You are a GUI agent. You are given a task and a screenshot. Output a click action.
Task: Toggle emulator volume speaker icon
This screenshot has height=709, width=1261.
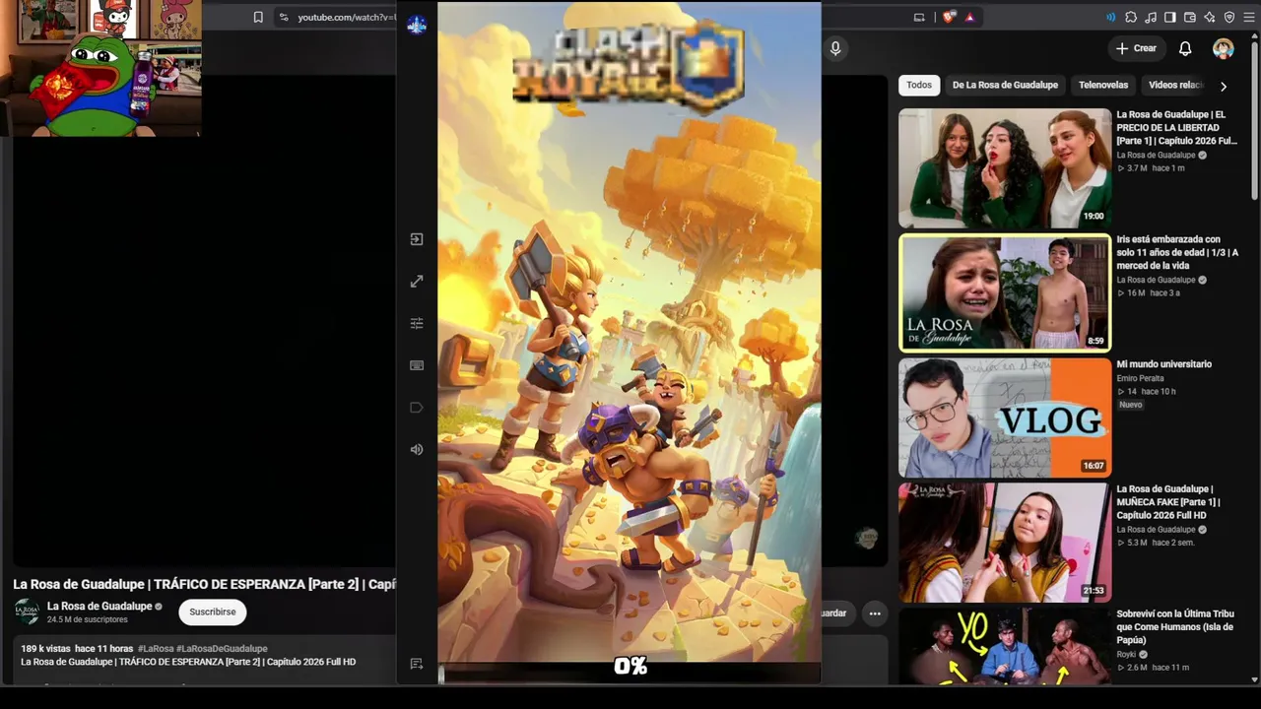(417, 449)
